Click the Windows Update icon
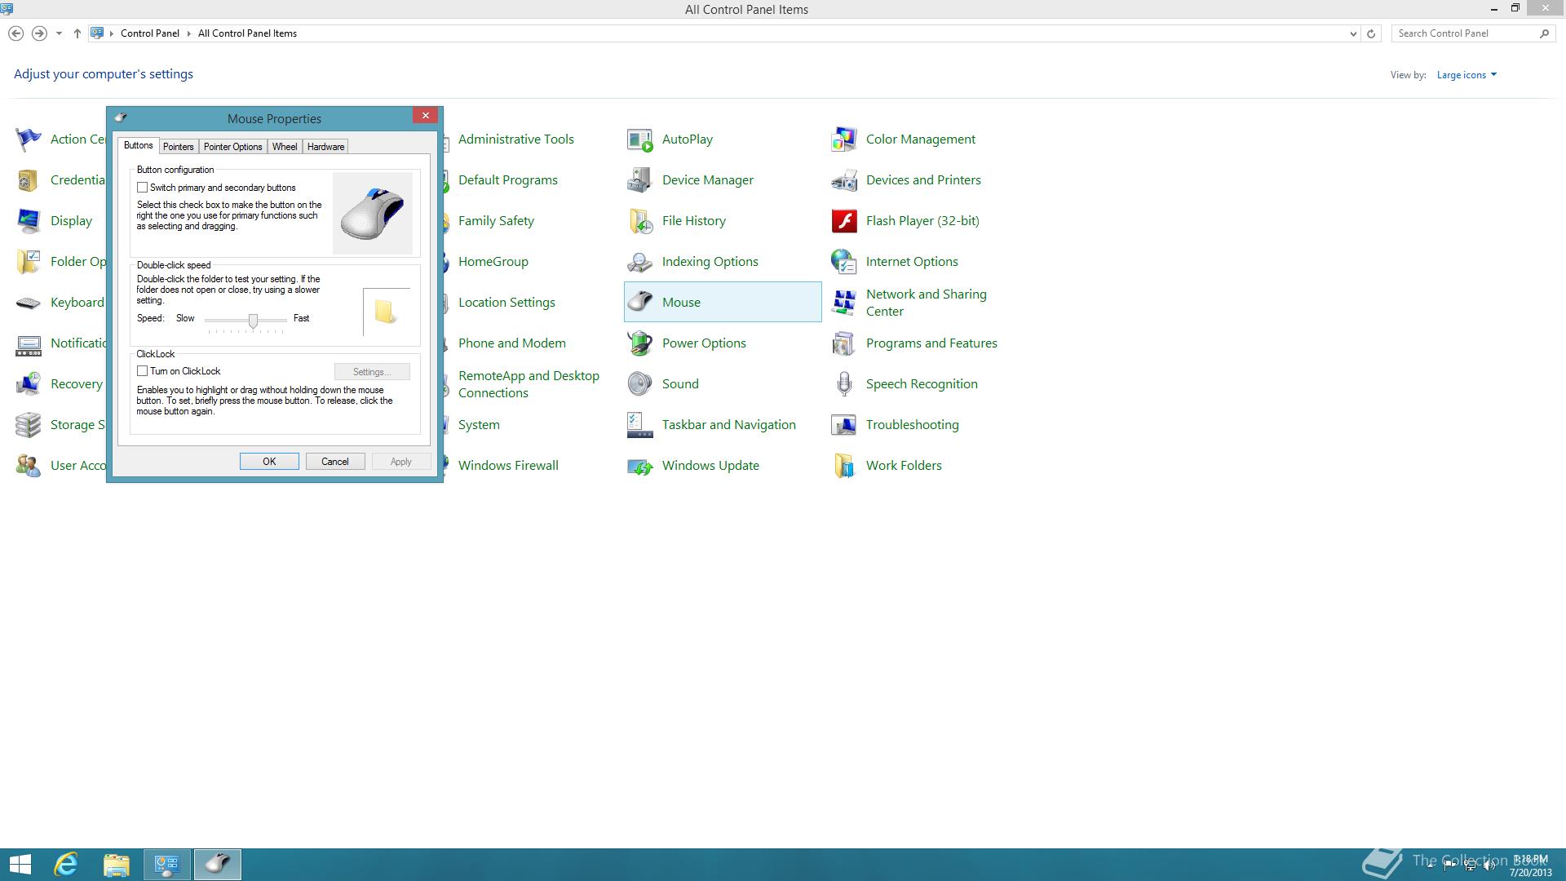Screen dimensions: 1566x881 [x=639, y=466]
